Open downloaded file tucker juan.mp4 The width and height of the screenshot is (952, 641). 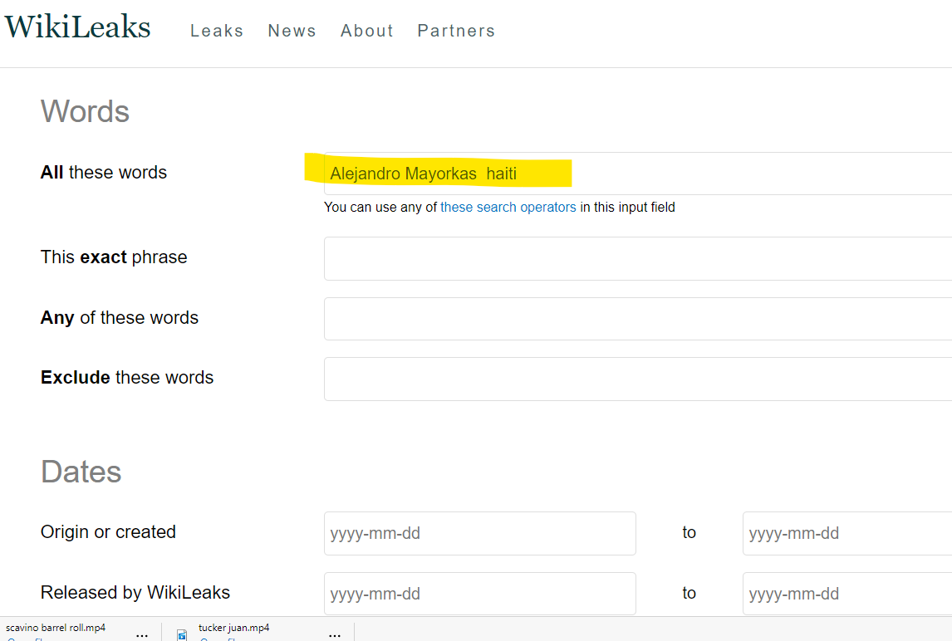pyautogui.click(x=233, y=629)
